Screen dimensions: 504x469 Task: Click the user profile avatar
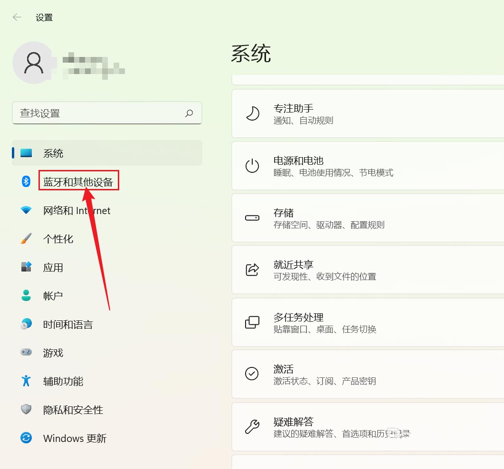click(33, 63)
